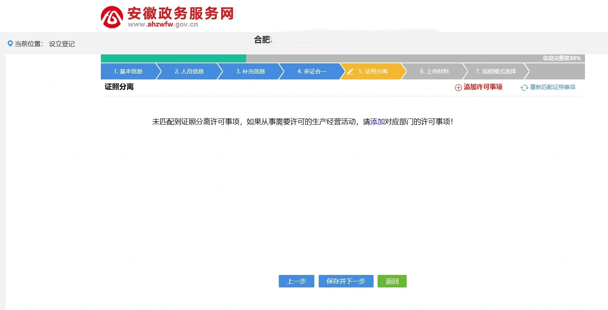Select the 证照分离 step label
This screenshot has width=608, height=310.
[x=373, y=71]
